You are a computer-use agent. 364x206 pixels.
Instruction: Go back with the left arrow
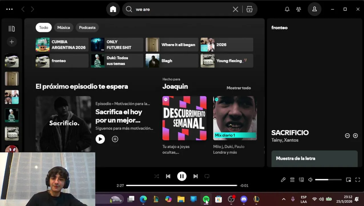tap(23, 9)
